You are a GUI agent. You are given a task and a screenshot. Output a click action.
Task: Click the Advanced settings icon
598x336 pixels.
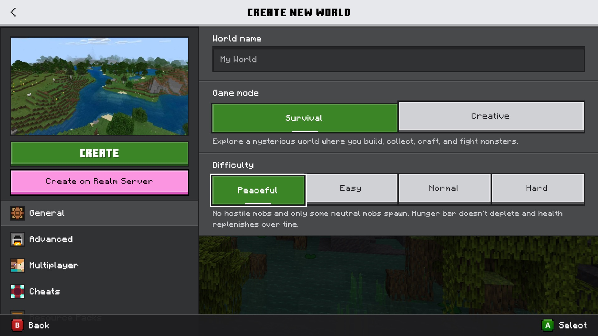[x=17, y=239]
